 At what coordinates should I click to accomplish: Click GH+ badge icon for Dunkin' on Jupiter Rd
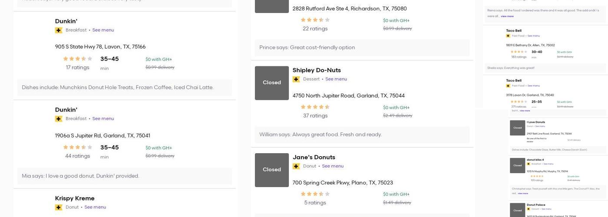coord(59,119)
